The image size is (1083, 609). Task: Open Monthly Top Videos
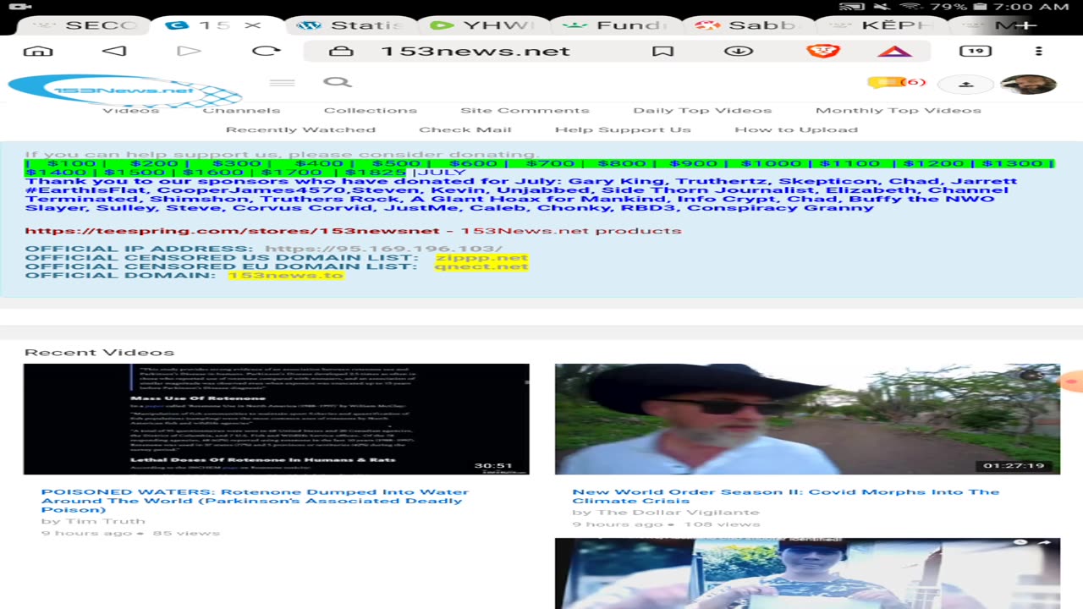coord(899,110)
